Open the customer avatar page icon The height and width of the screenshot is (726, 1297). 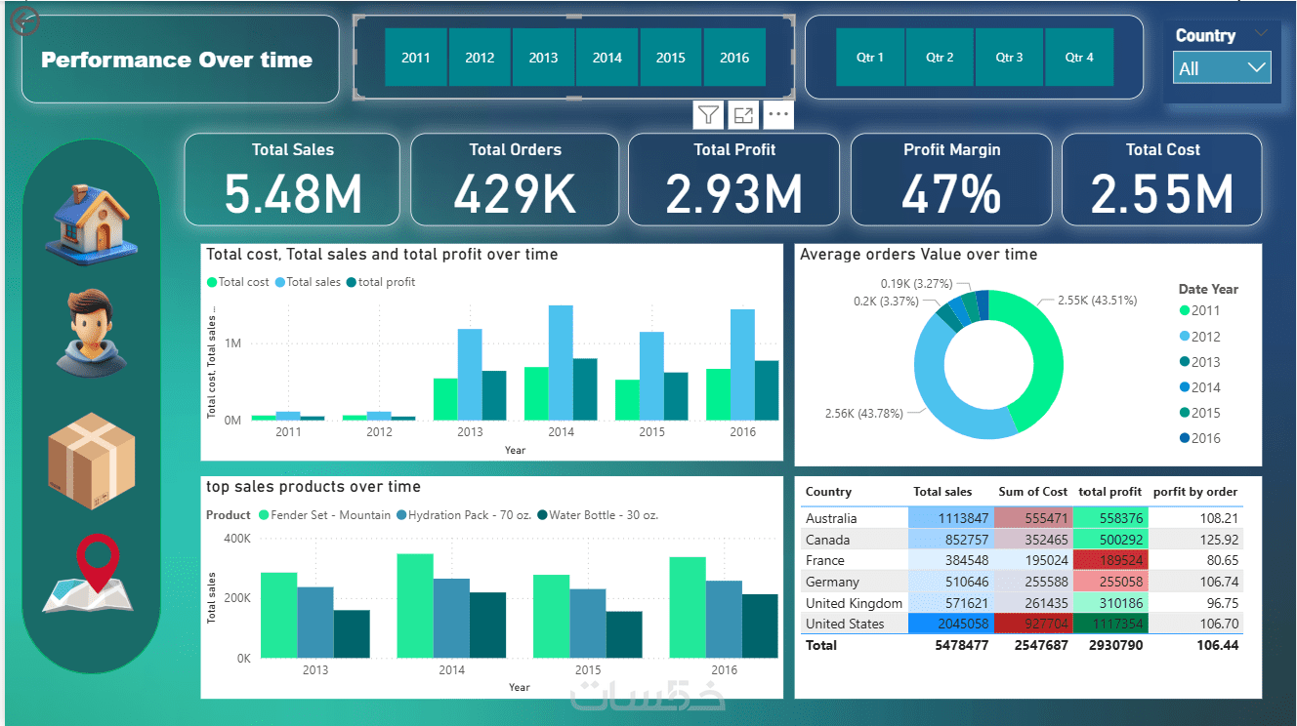(91, 333)
